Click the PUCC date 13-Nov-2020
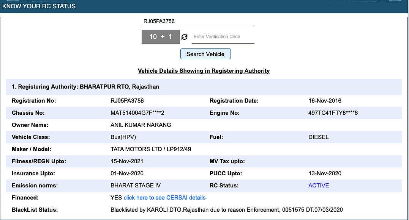The image size is (409, 220). tap(325, 173)
